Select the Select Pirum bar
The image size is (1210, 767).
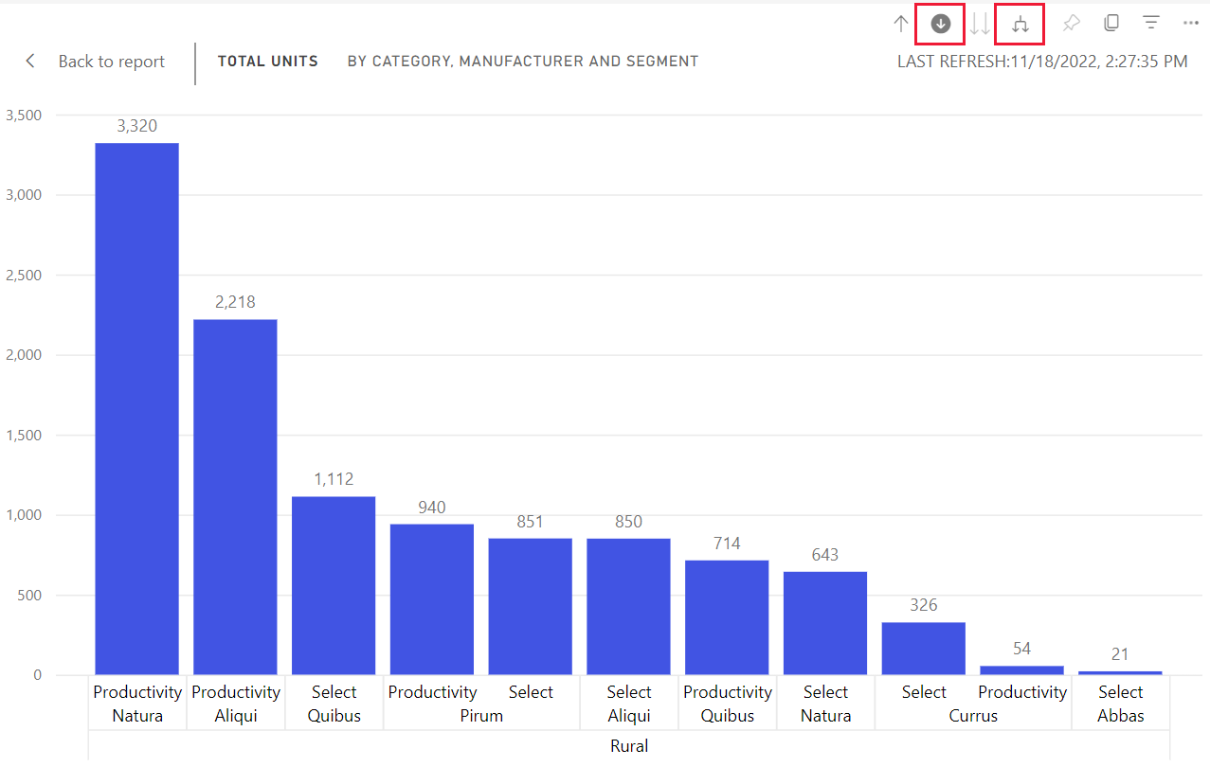[x=531, y=606]
